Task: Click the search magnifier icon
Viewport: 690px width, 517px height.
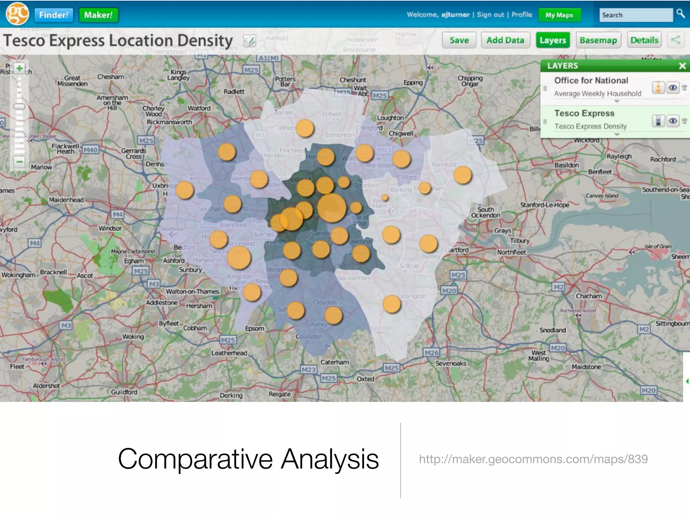Action: (681, 14)
